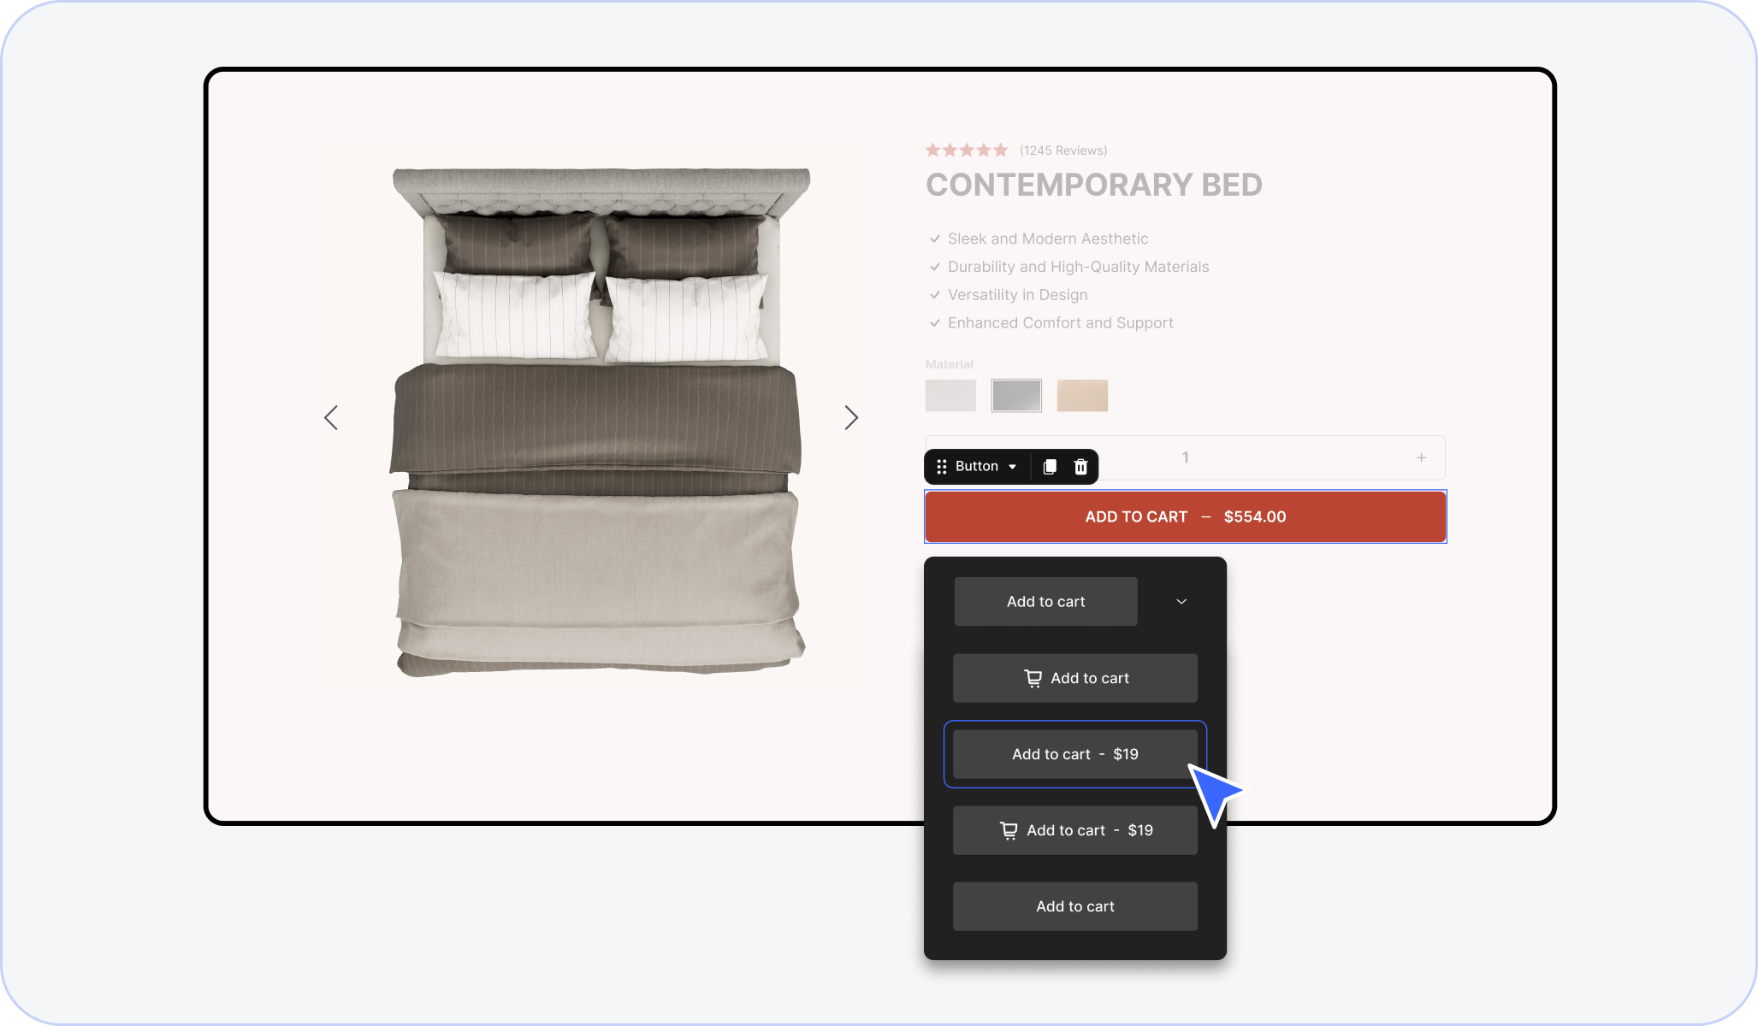Select the gray material swatch

coord(1016,395)
